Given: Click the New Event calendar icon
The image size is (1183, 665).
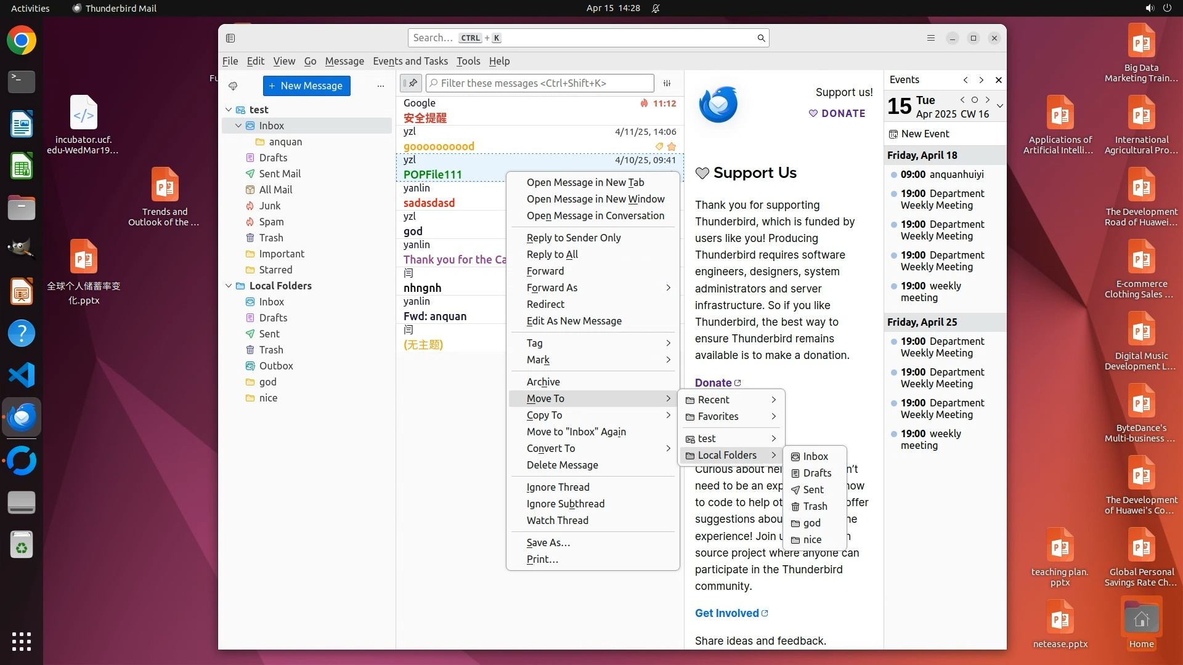Looking at the screenshot, I should [x=893, y=134].
